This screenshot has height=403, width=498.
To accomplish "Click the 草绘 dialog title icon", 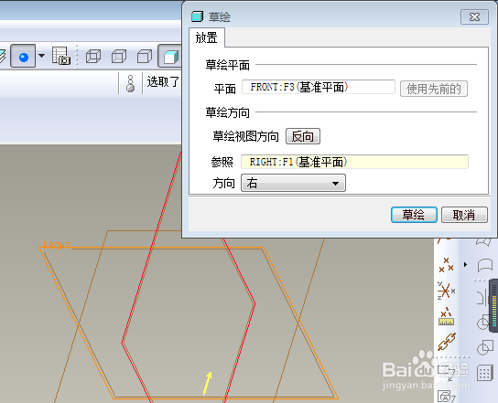I will click(197, 16).
